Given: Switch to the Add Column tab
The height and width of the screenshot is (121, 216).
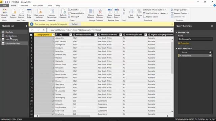Looking at the screenshot, I should (x=38, y=6).
